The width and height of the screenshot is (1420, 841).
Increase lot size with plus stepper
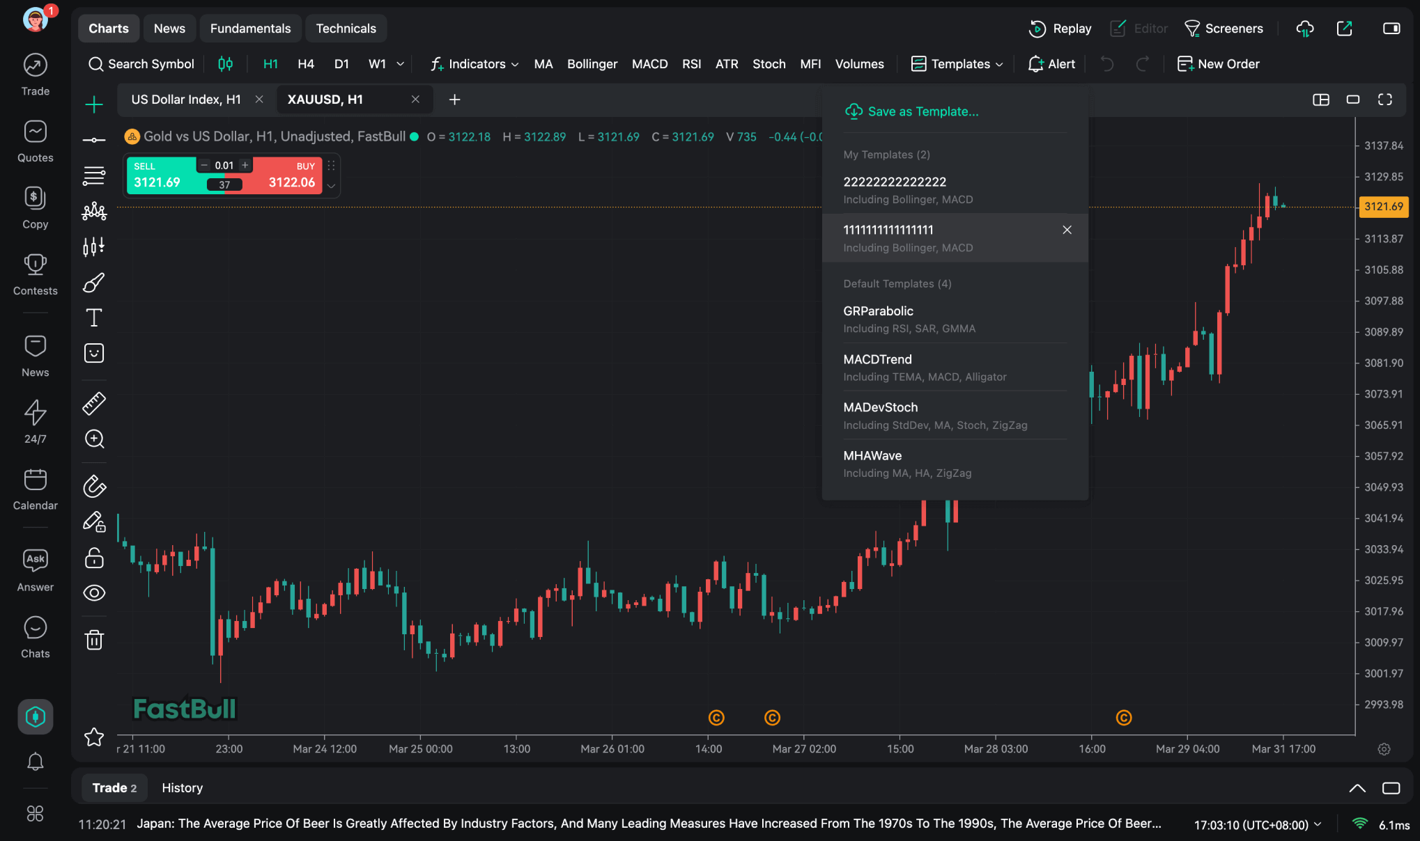245,165
